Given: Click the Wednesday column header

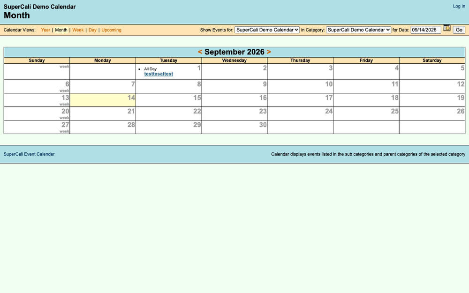Looking at the screenshot, I should coord(234,60).
